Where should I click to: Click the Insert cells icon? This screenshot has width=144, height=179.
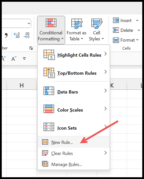coord(116,21)
